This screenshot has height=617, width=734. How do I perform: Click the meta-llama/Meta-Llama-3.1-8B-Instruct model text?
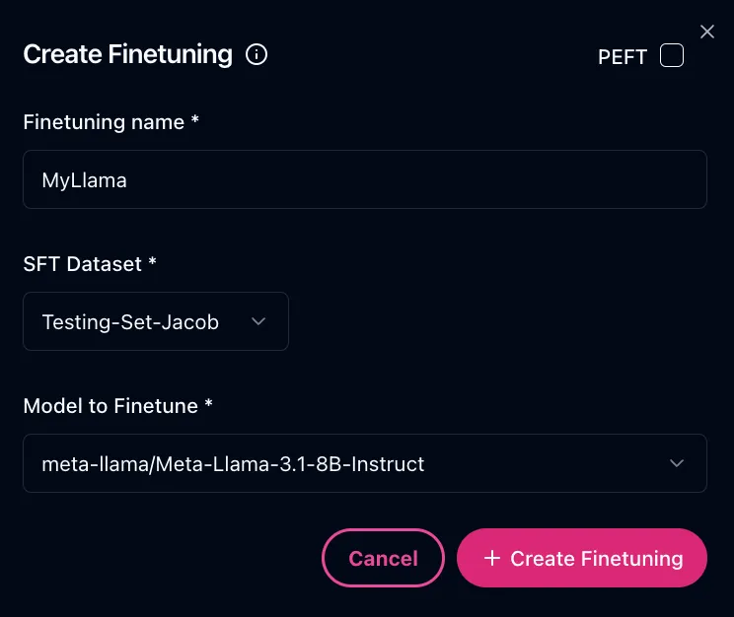233,463
